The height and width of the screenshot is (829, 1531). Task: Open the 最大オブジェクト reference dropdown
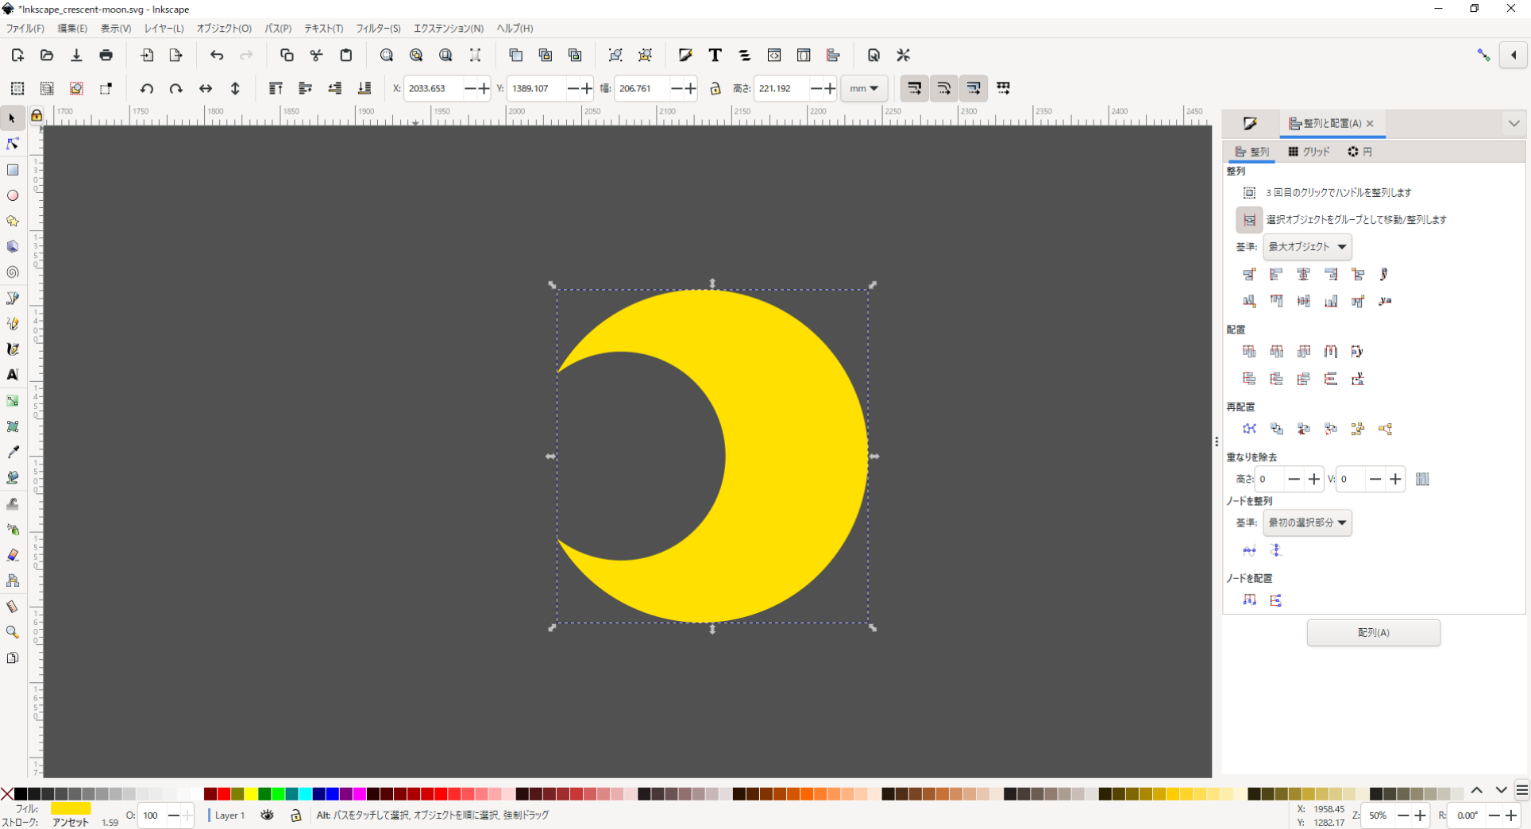click(1307, 247)
